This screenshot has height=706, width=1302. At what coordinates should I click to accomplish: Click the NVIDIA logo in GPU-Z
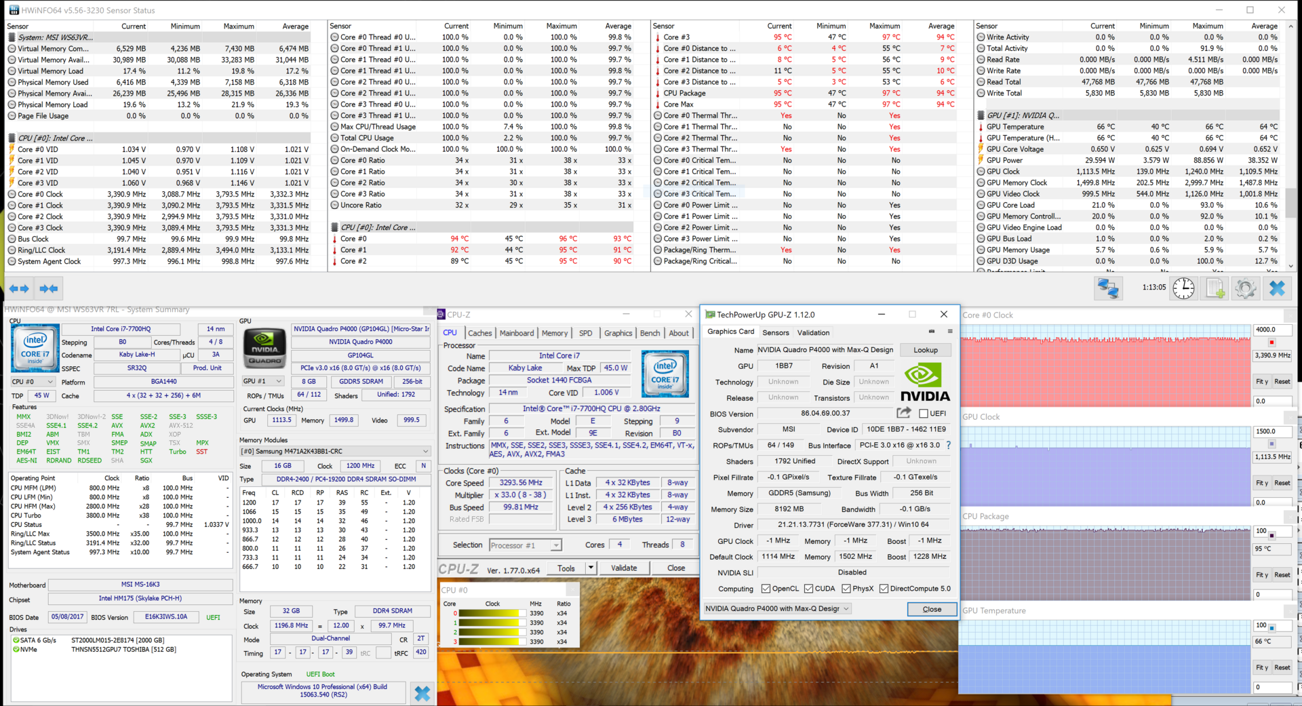coord(925,382)
